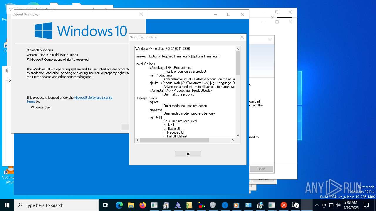Click the printer-like taskbar icon
This screenshot has width=376, height=211.
pyautogui.click(x=166, y=205)
